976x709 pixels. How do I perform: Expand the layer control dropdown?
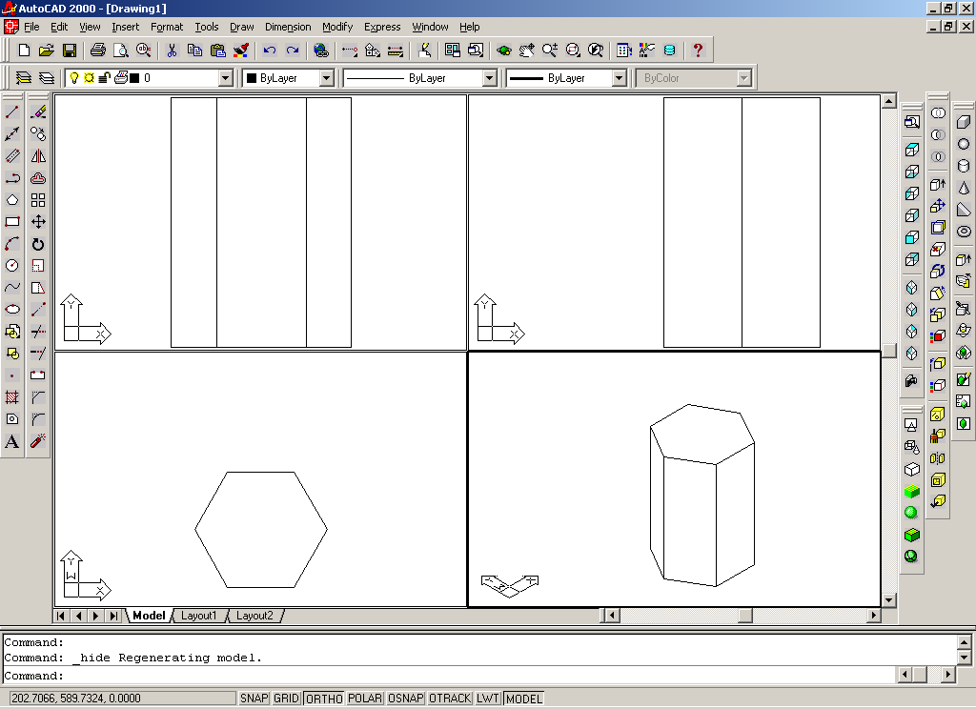225,78
